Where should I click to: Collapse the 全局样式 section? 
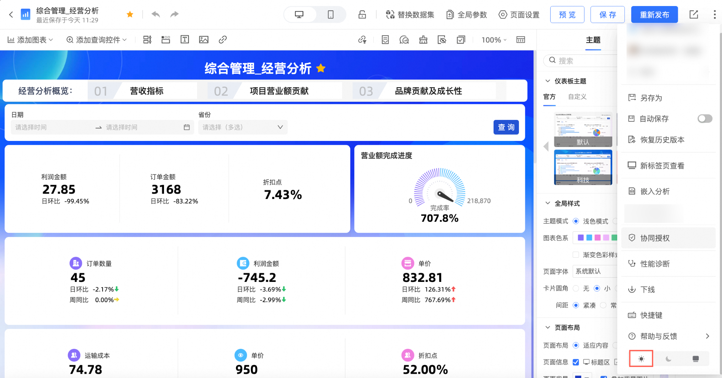tap(548, 203)
